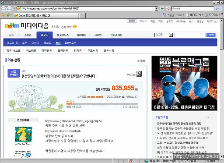Click the Daum page search text field
Viewport: 224px width, 163px height.
click(190, 35)
